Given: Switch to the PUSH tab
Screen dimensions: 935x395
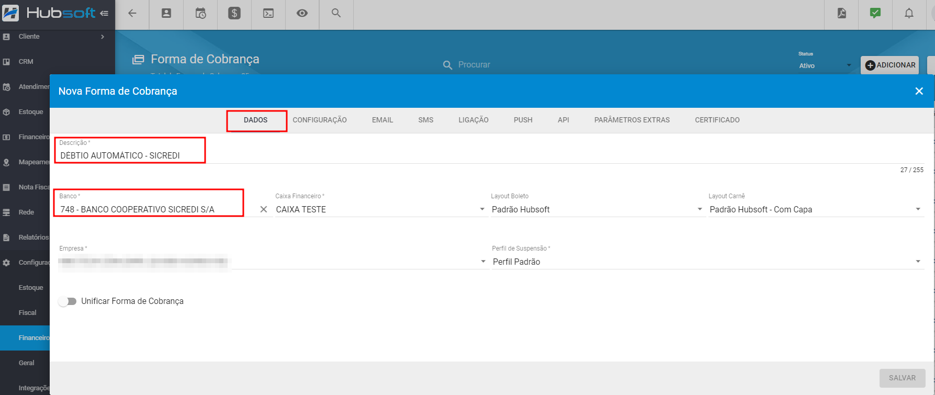Looking at the screenshot, I should click(x=523, y=120).
